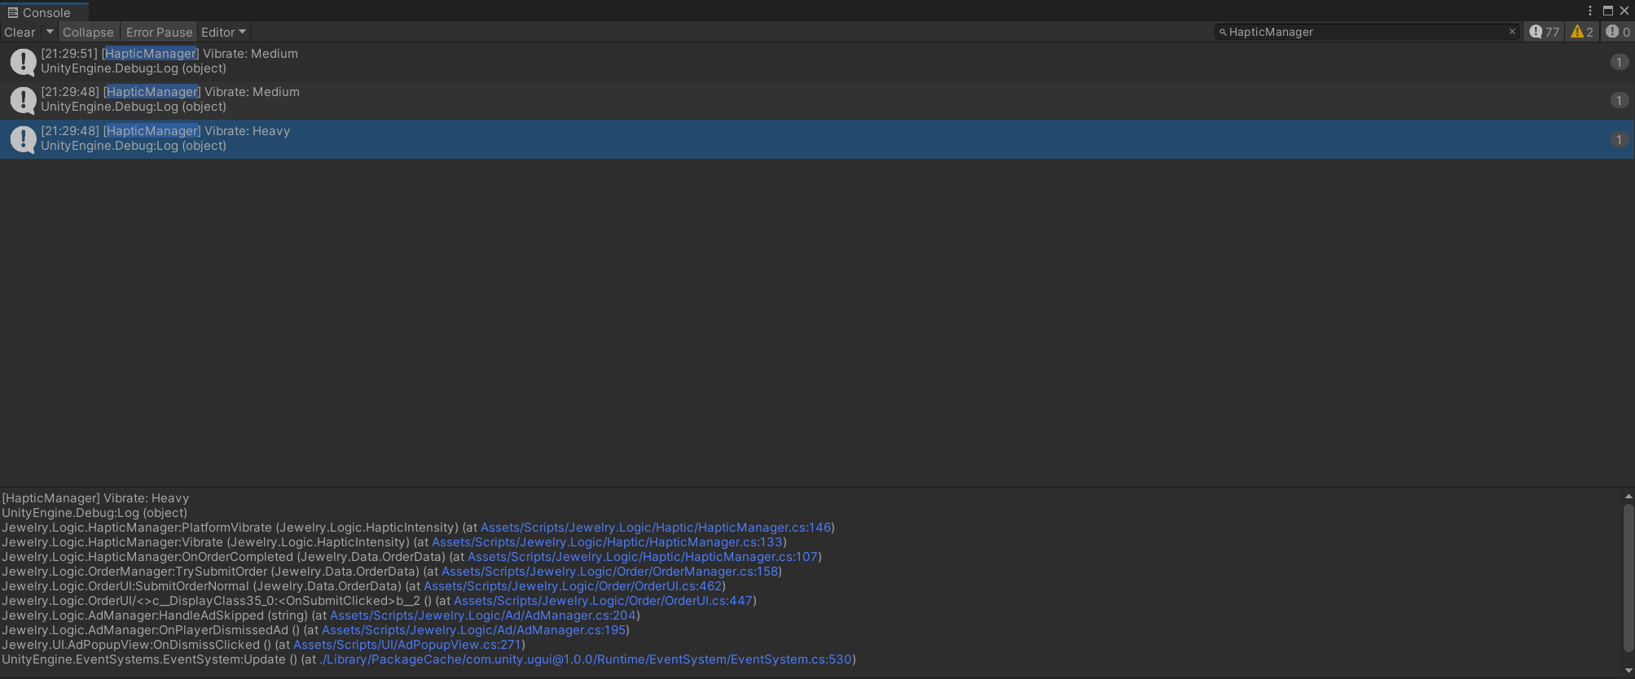Open the Clear options dropdown arrow

[50, 32]
